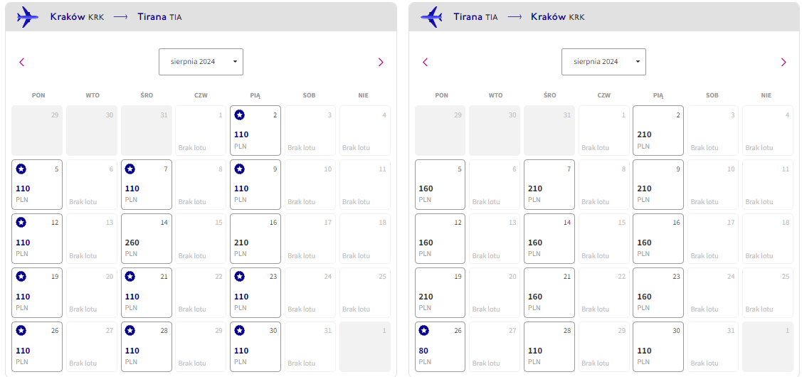Go to previous month in Kraków–Tirana calendar
The height and width of the screenshot is (377, 802).
click(x=21, y=63)
